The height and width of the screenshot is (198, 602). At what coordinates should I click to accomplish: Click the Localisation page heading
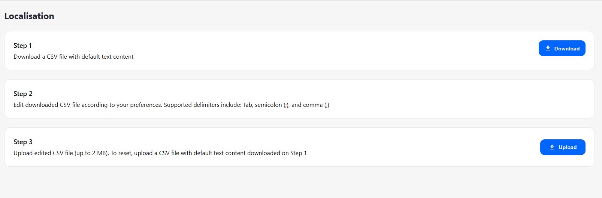coord(29,16)
